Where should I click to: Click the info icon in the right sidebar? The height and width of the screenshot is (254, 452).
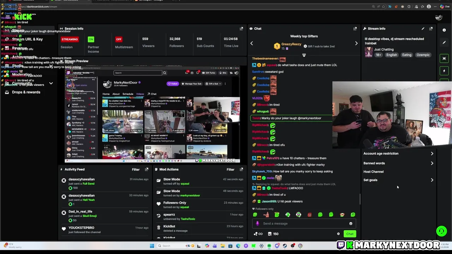[444, 30]
